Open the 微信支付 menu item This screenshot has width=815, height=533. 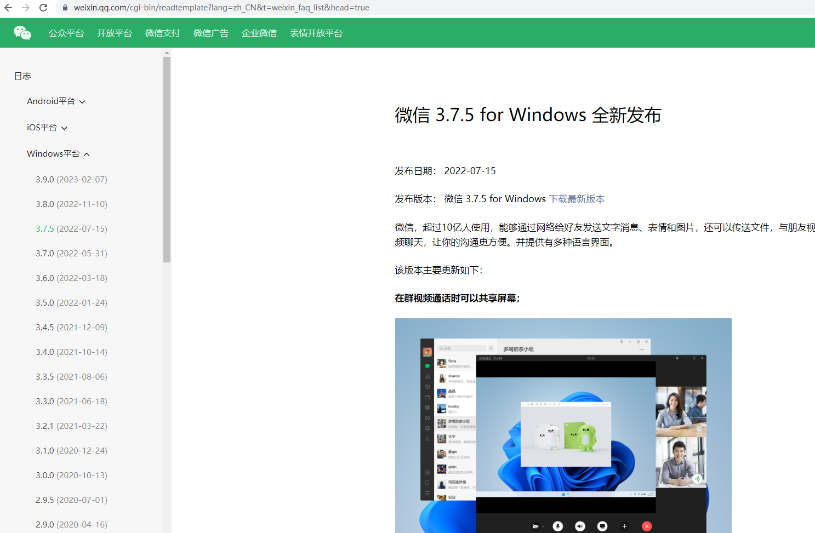[163, 33]
